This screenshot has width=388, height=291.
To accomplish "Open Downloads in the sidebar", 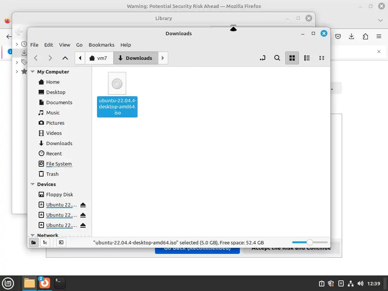I will (x=59, y=143).
